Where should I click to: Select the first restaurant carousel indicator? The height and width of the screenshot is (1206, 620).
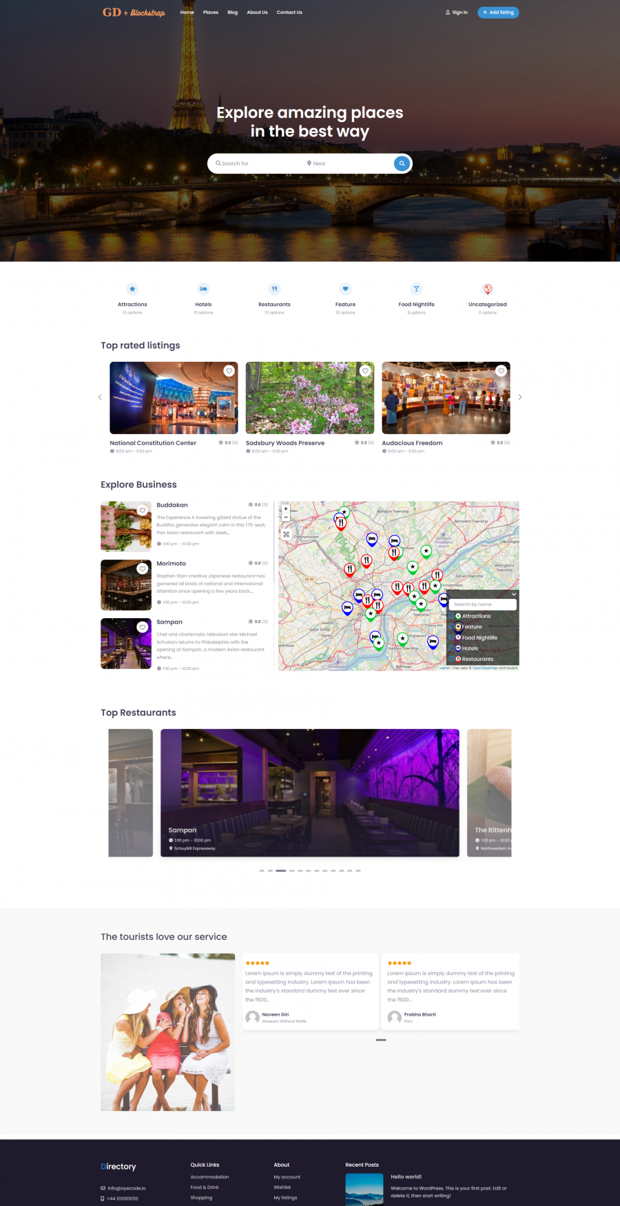coord(262,870)
